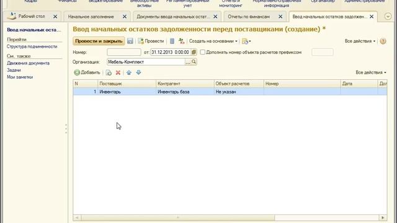Expand Создать на основании dropdown
The image size is (397, 223).
(213, 41)
